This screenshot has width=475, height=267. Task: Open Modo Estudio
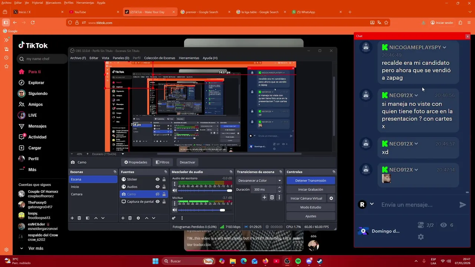coord(311,207)
